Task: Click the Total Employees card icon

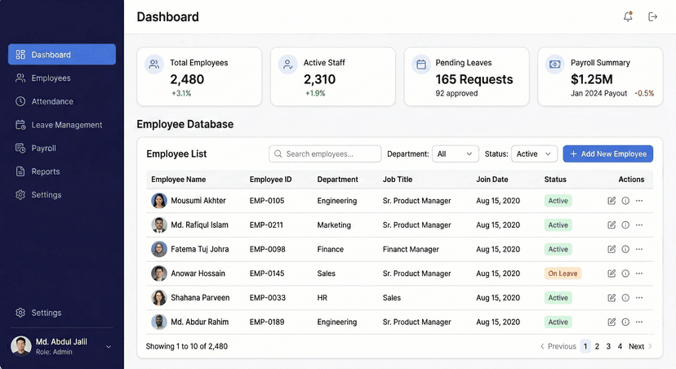Action: tap(153, 64)
